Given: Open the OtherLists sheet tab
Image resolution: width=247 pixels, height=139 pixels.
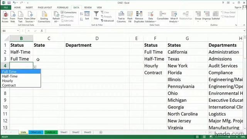Looking at the screenshot, I should pyautogui.click(x=36, y=132).
